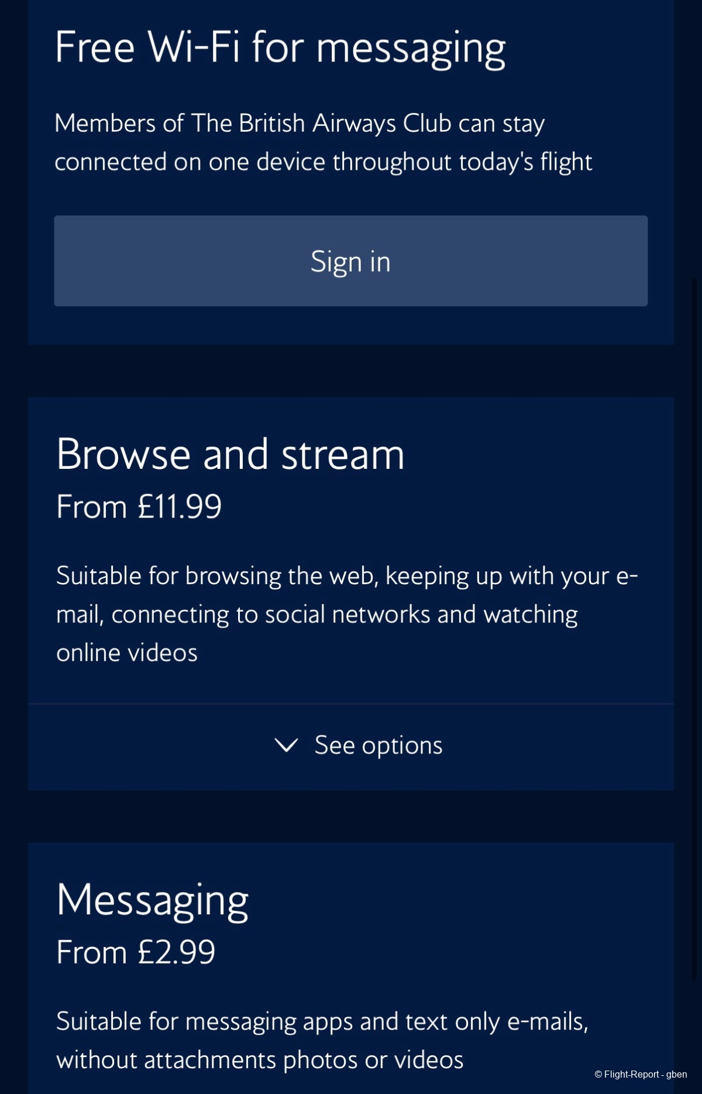Click 'without attachments photos or videos' line

pyautogui.click(x=260, y=1060)
